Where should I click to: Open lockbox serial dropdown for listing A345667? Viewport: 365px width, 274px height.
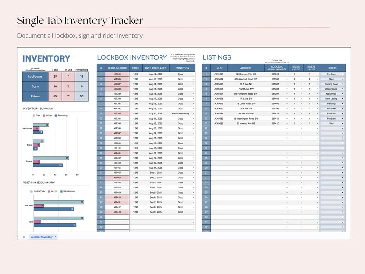(287, 74)
